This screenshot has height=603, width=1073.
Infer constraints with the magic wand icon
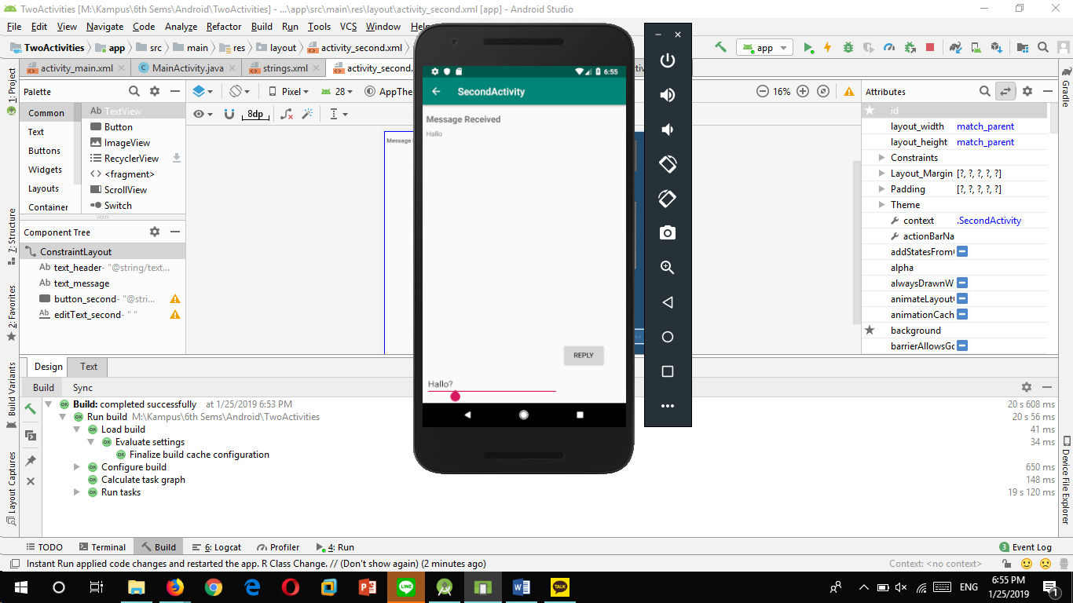(x=308, y=115)
